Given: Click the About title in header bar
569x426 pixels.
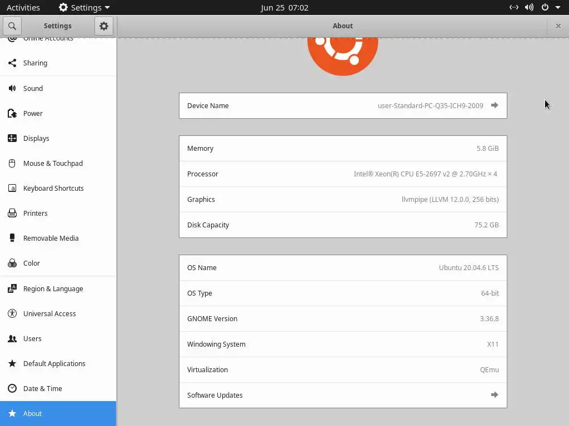Looking at the screenshot, I should point(342,26).
